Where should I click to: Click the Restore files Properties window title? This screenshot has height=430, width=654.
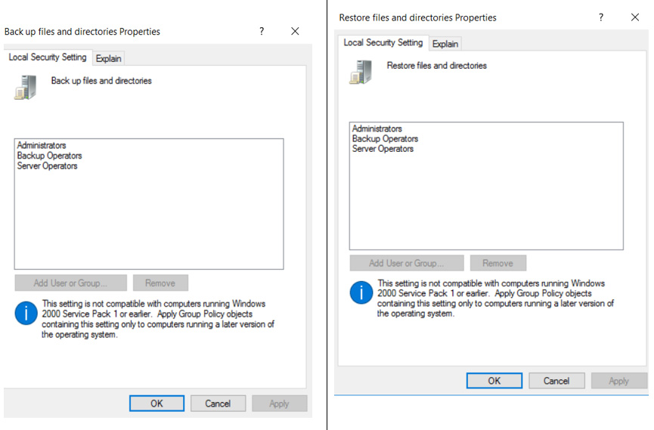[x=417, y=17]
